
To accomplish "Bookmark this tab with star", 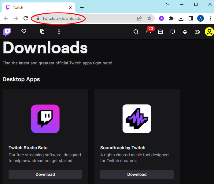I will click(x=149, y=18).
